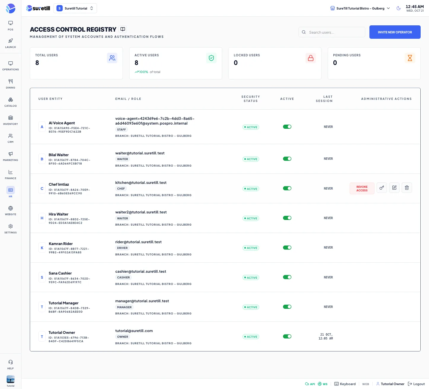Viewport: 429px width, 389px height.
Task: Log out using the Logout link
Action: (416, 384)
